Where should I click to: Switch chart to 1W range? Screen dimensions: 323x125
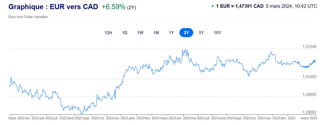pos(140,33)
